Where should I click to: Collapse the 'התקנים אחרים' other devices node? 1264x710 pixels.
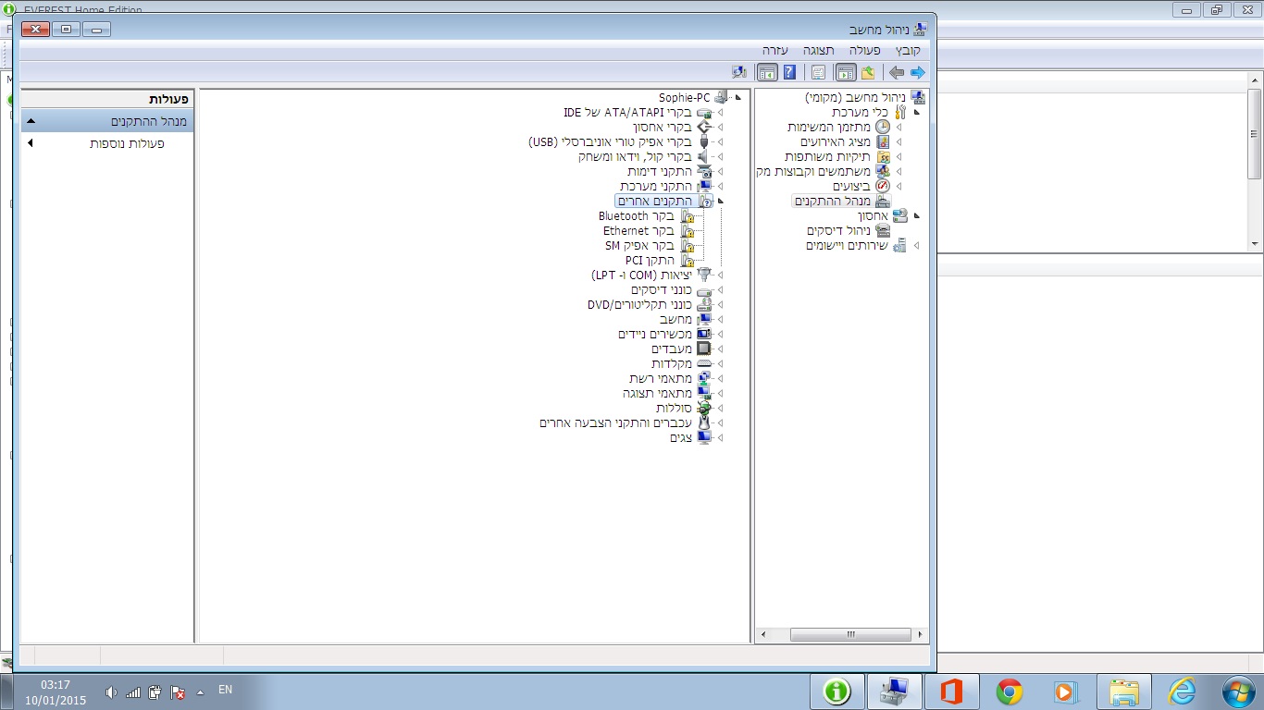click(720, 201)
